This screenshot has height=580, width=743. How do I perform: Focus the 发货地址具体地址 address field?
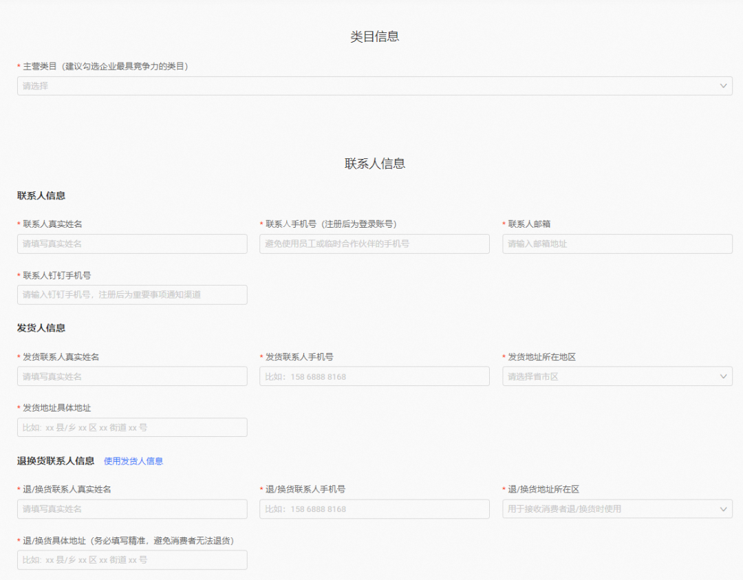pyautogui.click(x=132, y=427)
